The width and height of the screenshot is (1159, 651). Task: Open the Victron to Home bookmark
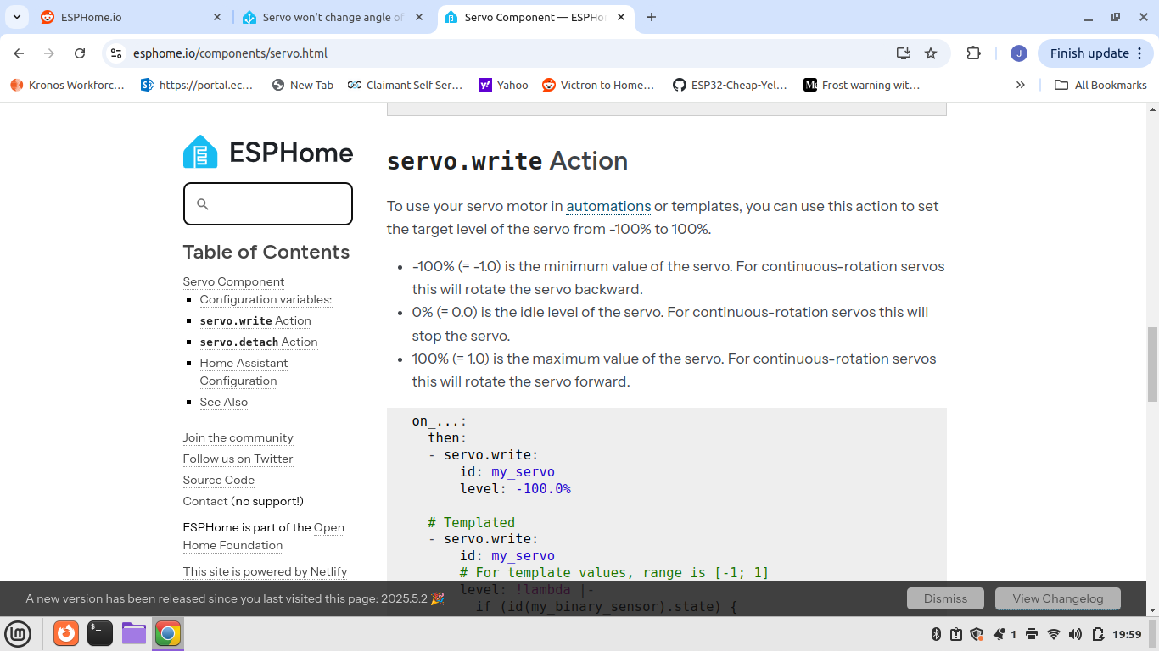[599, 85]
